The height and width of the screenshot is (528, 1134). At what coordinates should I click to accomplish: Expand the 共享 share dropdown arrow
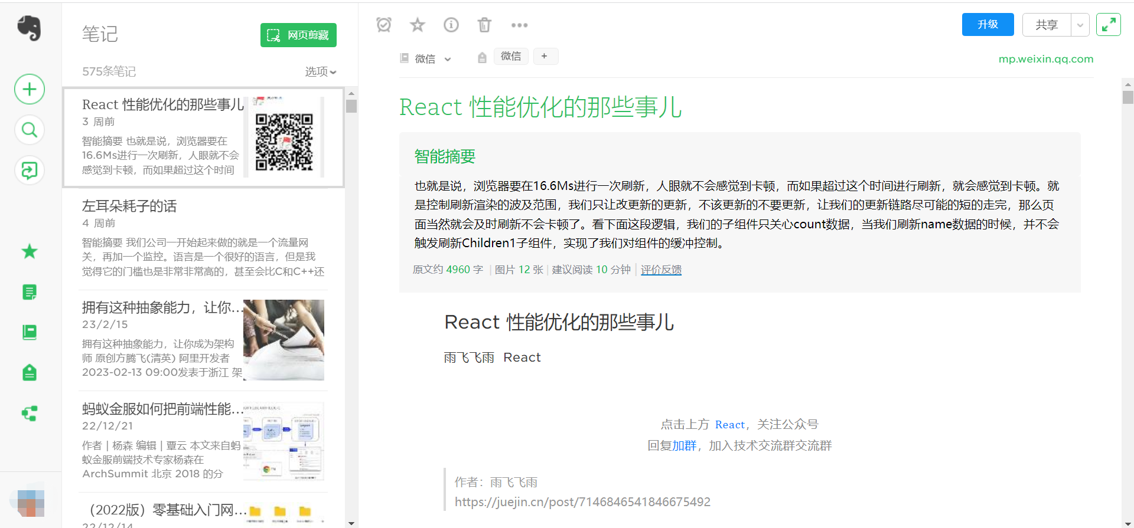[1080, 25]
